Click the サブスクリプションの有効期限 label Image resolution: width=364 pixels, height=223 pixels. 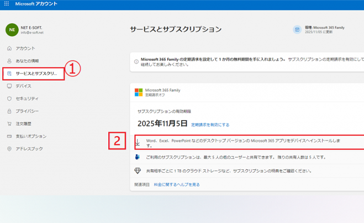164,111
